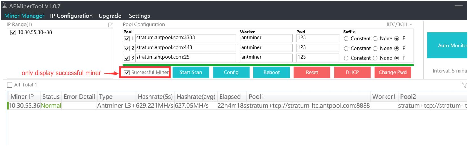The height and width of the screenshot is (146, 469).
Task: Sort by Error Detail column header
Action: pyautogui.click(x=79, y=97)
